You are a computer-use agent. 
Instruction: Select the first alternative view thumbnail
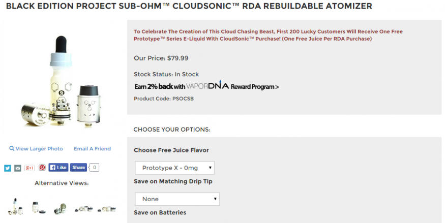pyautogui.click(x=15, y=206)
